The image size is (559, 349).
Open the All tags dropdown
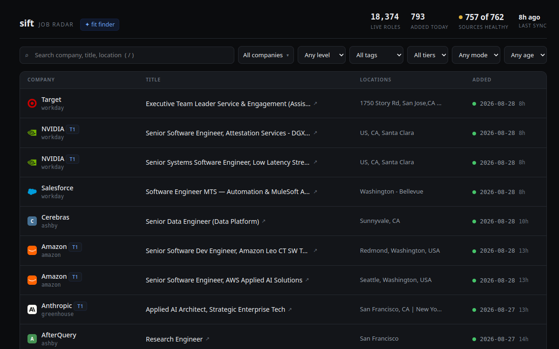point(376,55)
